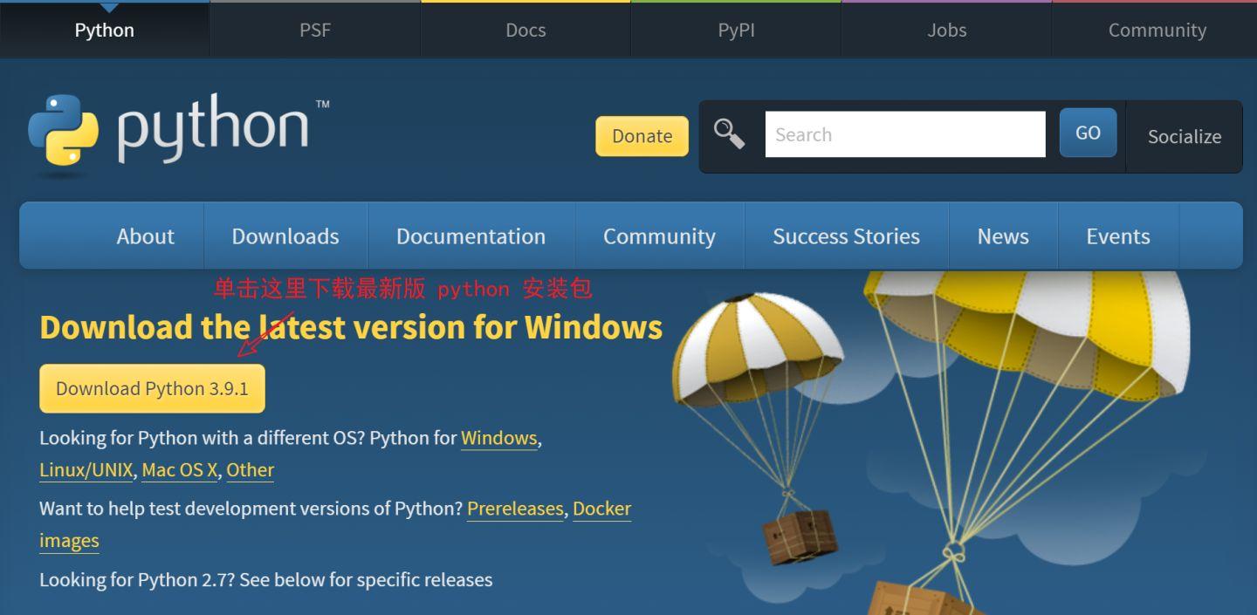Open the Jobs top tab
Image resolution: width=1257 pixels, height=615 pixels.
pyautogui.click(x=946, y=30)
